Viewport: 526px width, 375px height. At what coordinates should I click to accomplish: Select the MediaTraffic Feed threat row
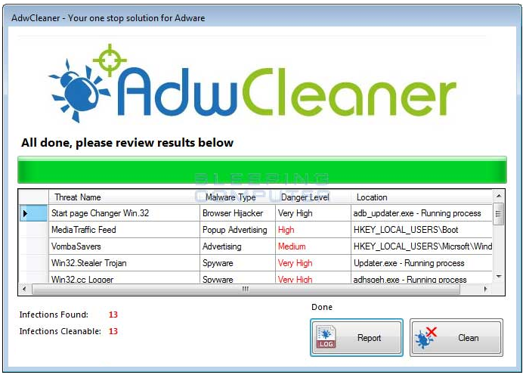84,230
